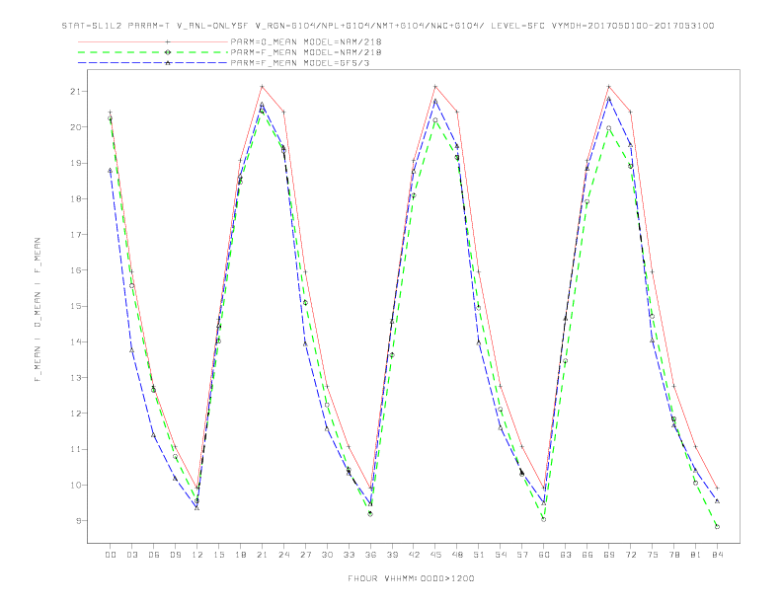This screenshot has width=782, height=604.
Task: Click the green dashed line legend sample
Action: pyautogui.click(x=153, y=52)
